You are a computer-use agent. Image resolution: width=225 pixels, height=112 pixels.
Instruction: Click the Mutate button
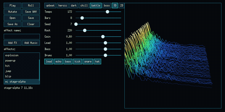pyautogui.click(x=12, y=12)
